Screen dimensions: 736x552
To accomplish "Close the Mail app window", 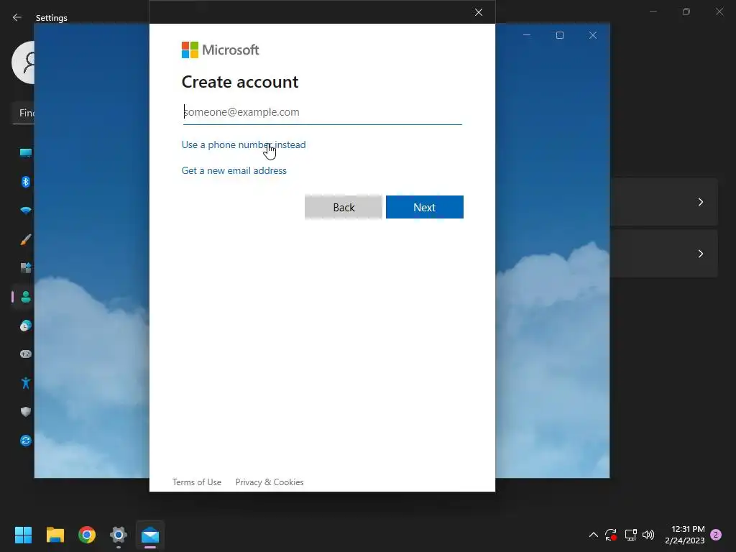I will (593, 35).
